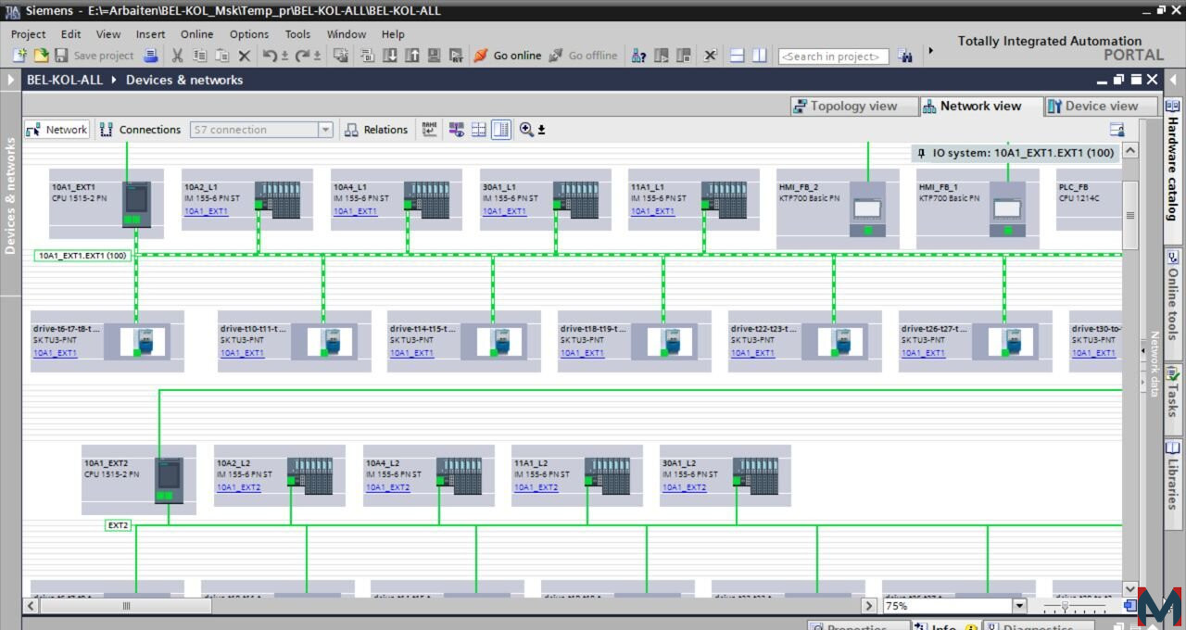Click the Search in project field
This screenshot has height=630, width=1186.
(833, 57)
